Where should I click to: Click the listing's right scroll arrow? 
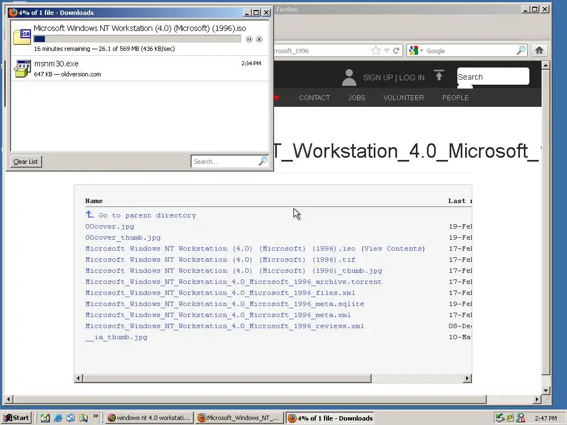(x=467, y=379)
